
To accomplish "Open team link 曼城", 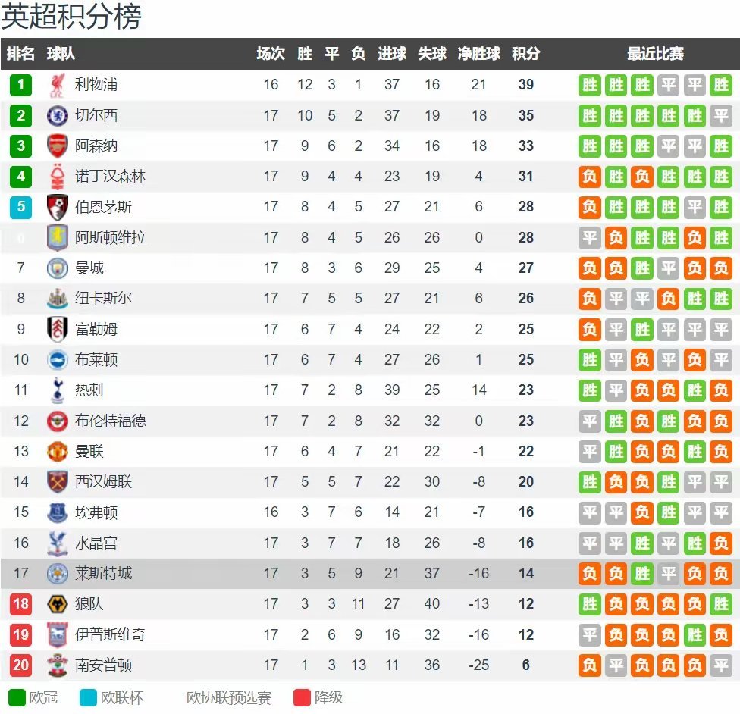I will [x=89, y=268].
